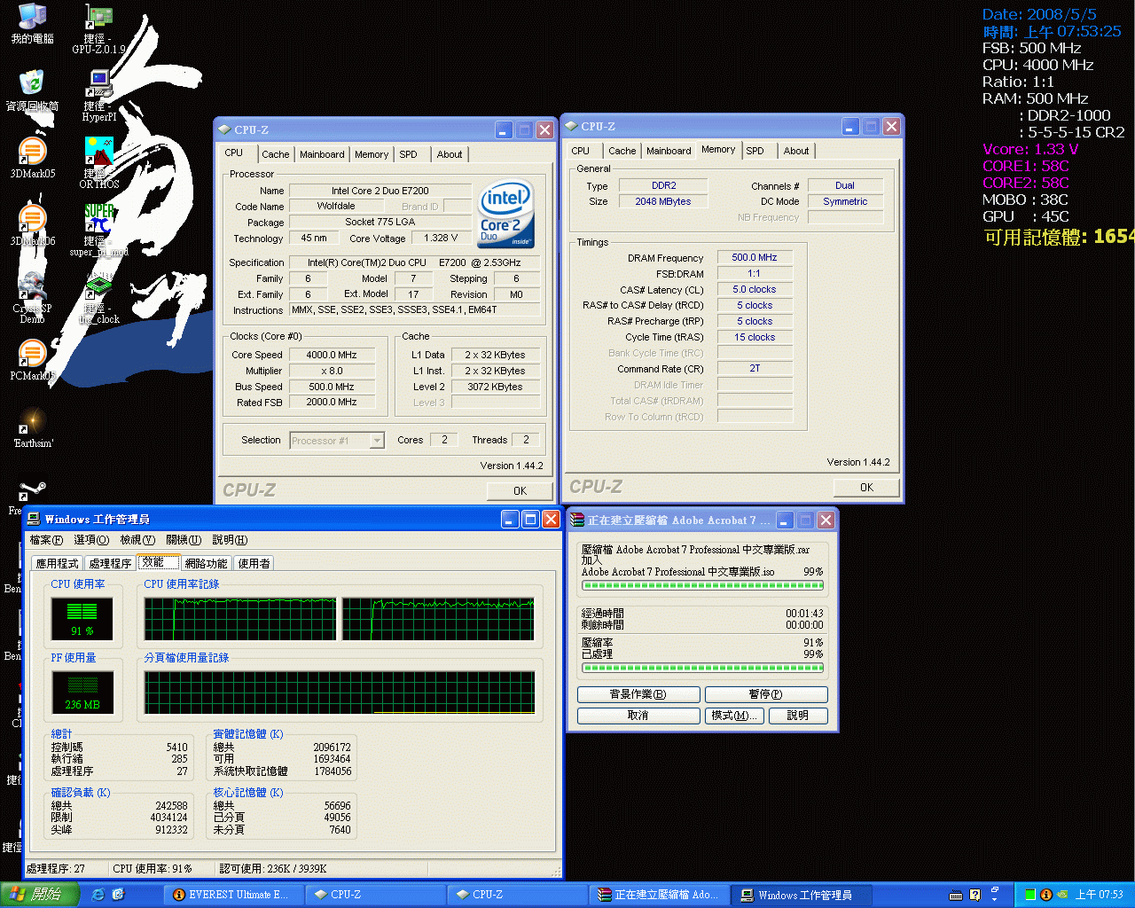The width and height of the screenshot is (1135, 908).
Task: Open the 資源回收筒 recycle bin icon
Action: click(x=32, y=90)
